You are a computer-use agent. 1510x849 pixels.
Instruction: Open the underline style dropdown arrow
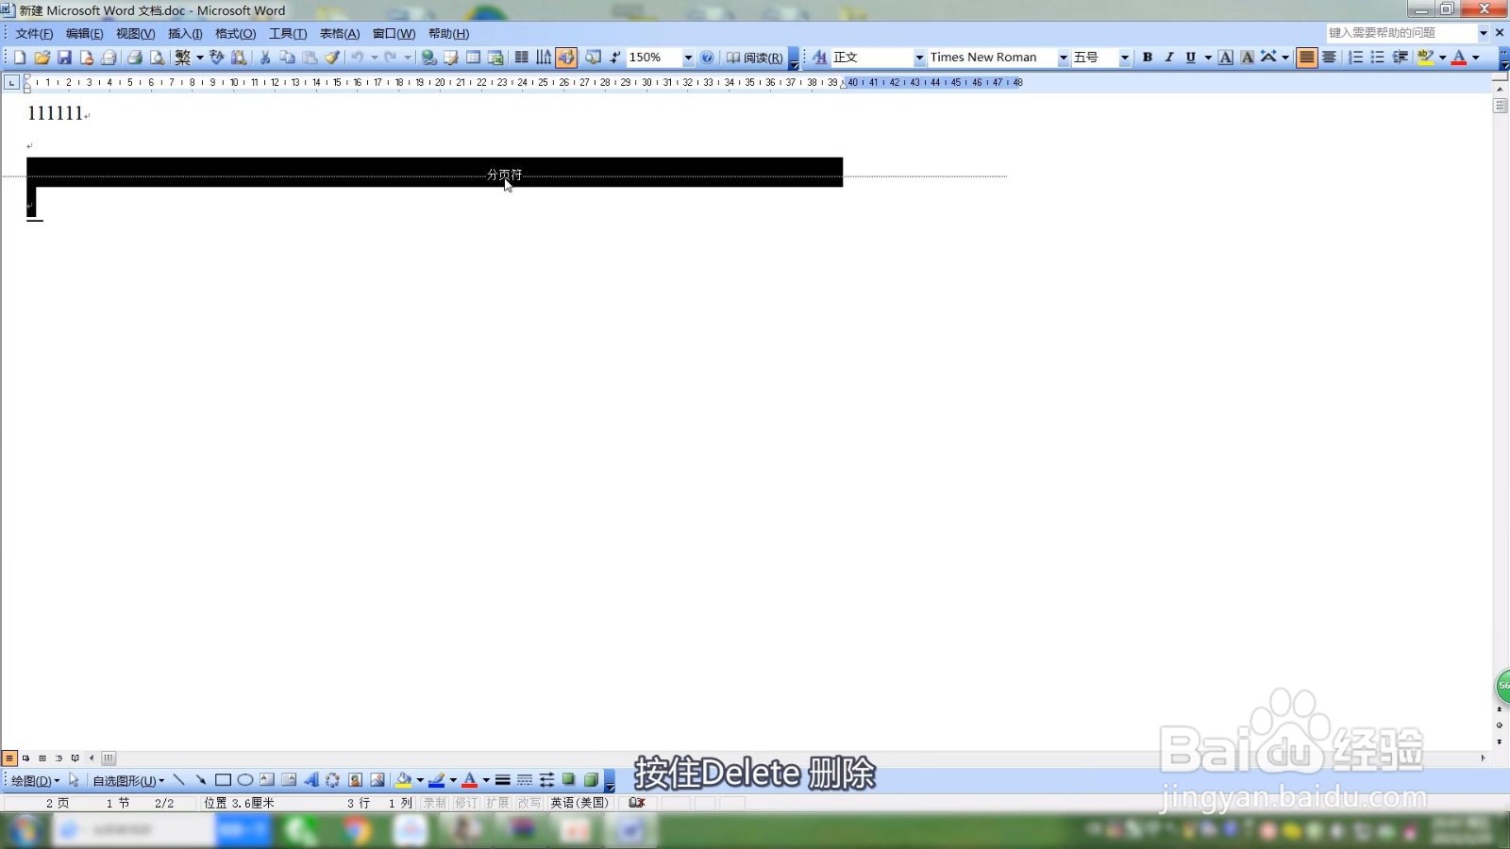pos(1208,58)
